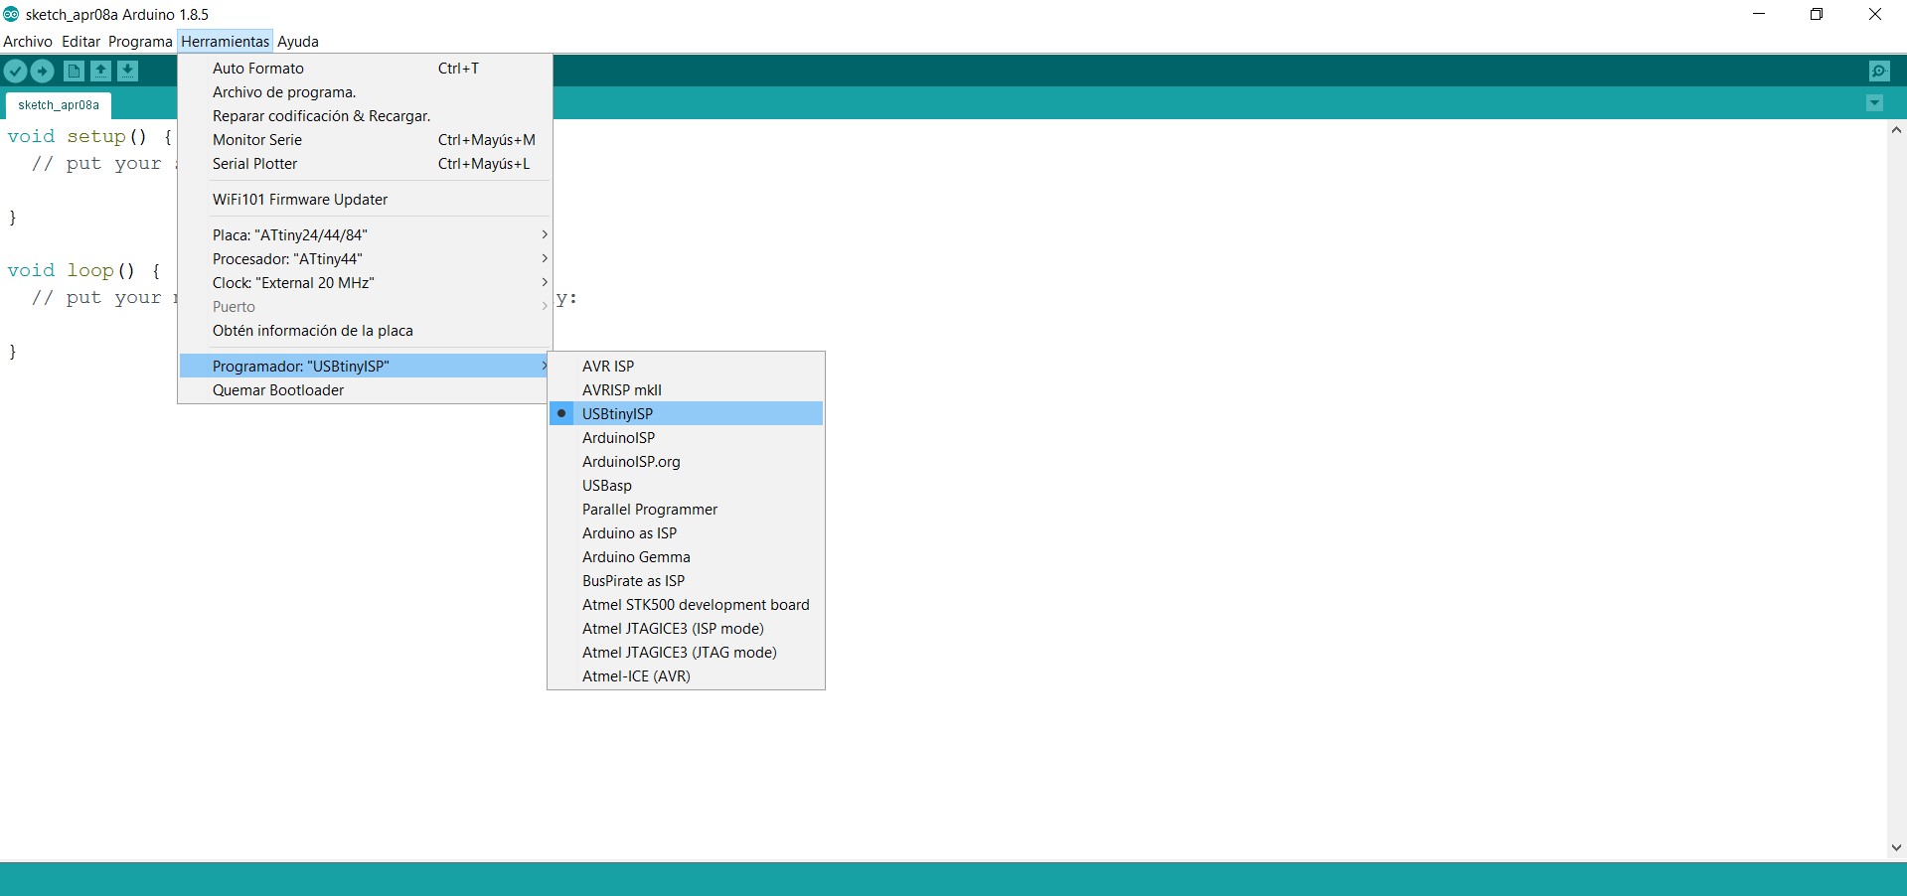Click the editor scrollbar up arrow
The image size is (1907, 896).
click(x=1896, y=130)
